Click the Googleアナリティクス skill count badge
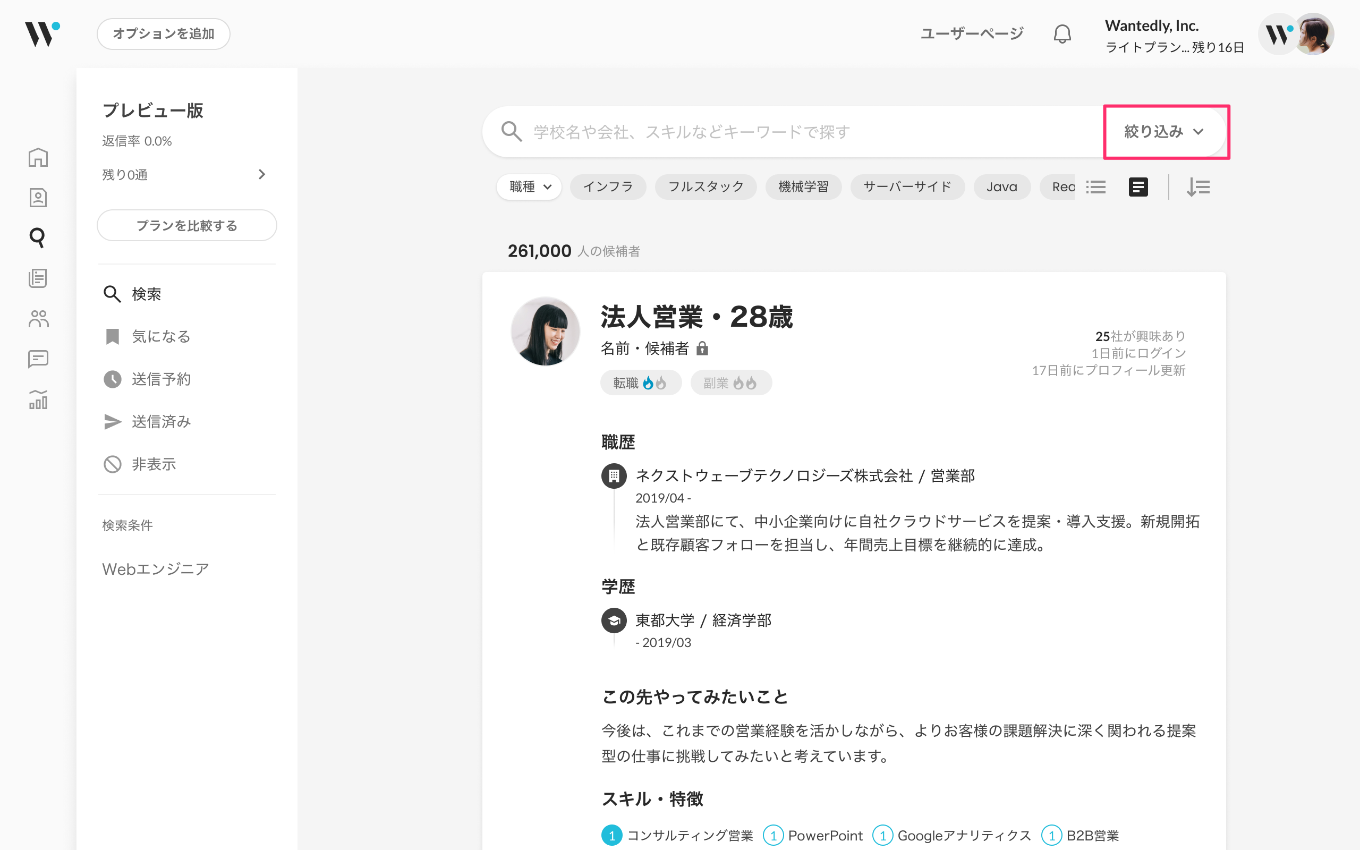This screenshot has height=850, width=1360. click(x=883, y=835)
